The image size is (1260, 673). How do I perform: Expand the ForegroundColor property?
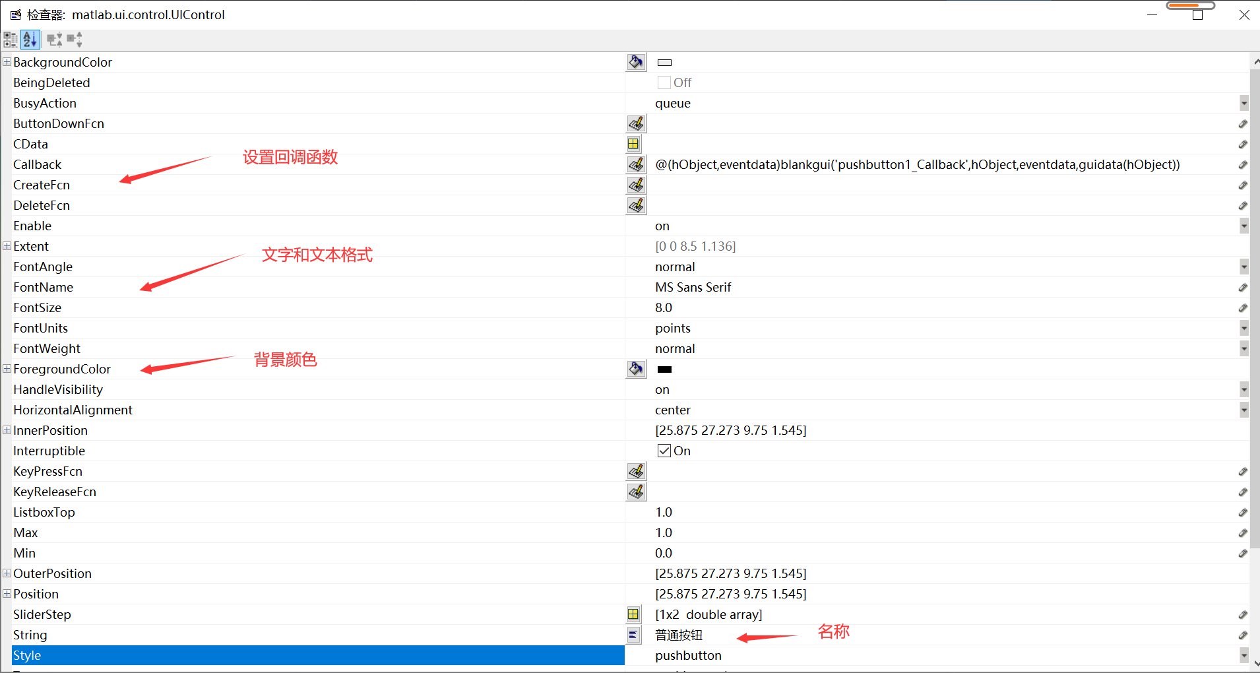tap(7, 369)
